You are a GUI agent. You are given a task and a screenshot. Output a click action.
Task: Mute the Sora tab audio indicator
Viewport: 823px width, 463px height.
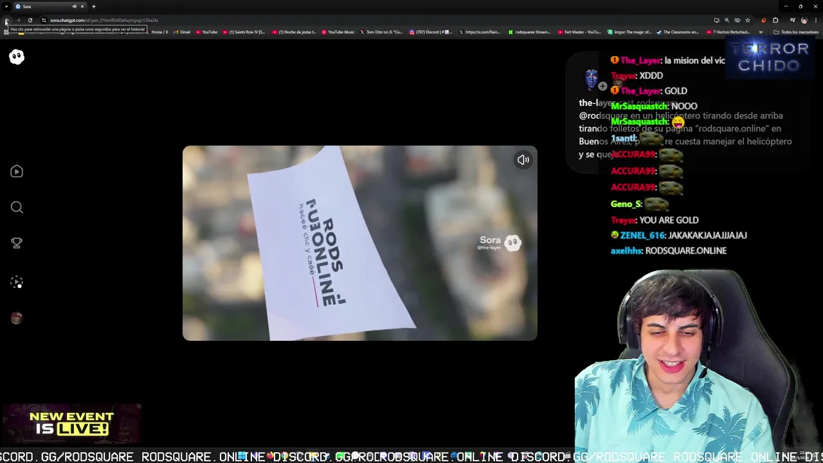point(74,6)
